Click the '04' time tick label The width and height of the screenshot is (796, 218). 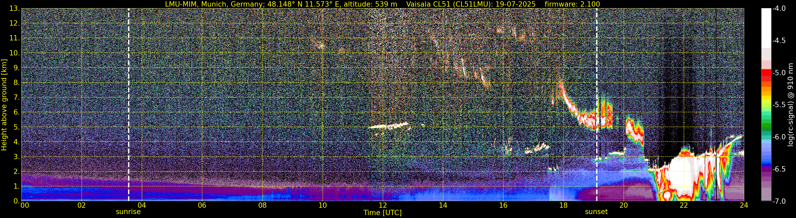tap(142, 205)
